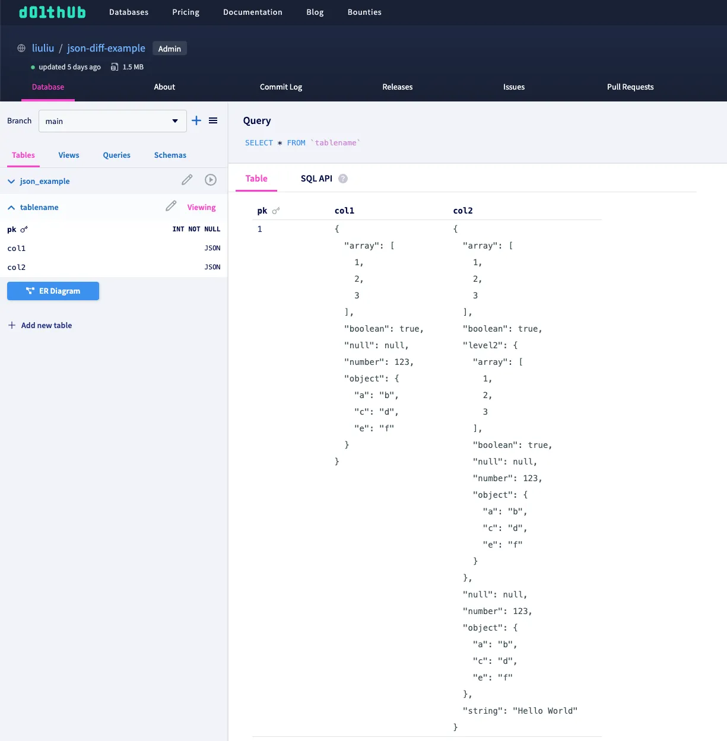Select the DoltHub logo
727x741 pixels.
(x=52, y=12)
